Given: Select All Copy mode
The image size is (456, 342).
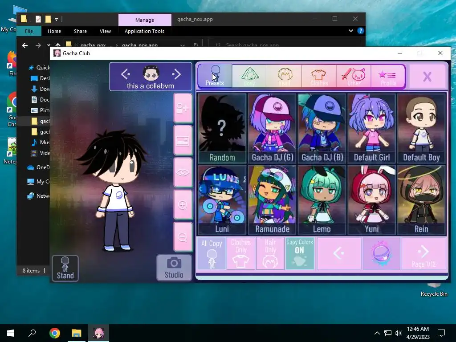Looking at the screenshot, I should coord(212,253).
